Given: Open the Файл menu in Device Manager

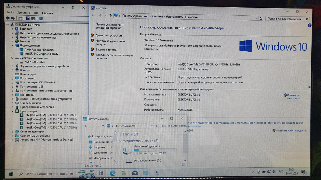Looking at the screenshot, I should click(10, 12).
